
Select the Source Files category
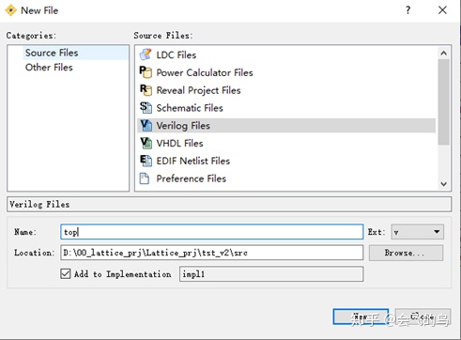click(x=52, y=53)
